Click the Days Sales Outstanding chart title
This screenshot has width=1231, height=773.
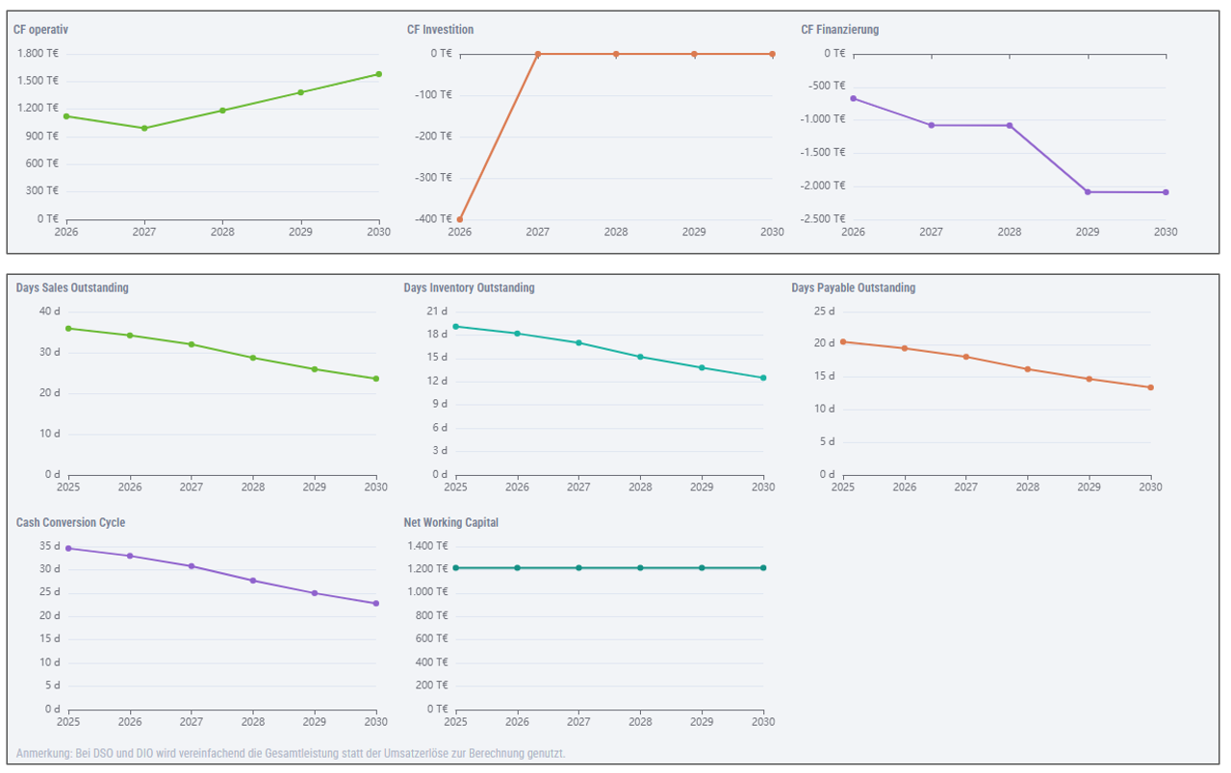click(72, 287)
